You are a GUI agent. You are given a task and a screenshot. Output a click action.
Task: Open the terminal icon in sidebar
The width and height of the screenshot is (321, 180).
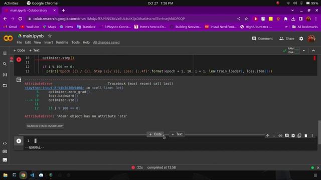pos(5,160)
